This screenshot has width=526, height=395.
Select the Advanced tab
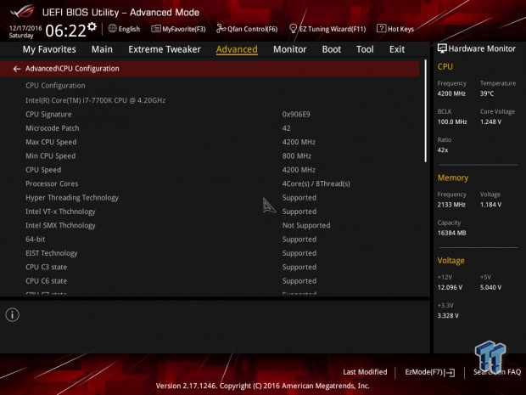(x=237, y=49)
